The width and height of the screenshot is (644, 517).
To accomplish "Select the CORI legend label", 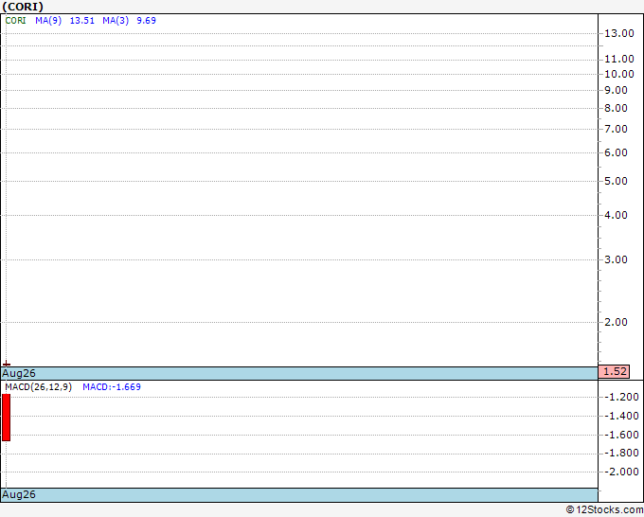I will coord(15,21).
